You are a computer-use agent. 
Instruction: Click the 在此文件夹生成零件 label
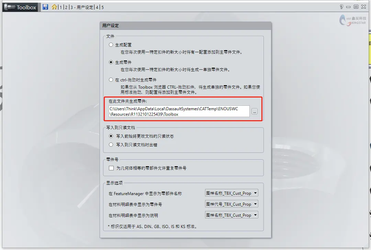127,101
